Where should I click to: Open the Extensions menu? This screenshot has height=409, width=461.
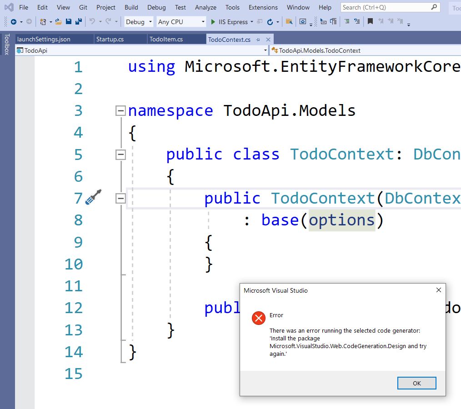pos(263,7)
